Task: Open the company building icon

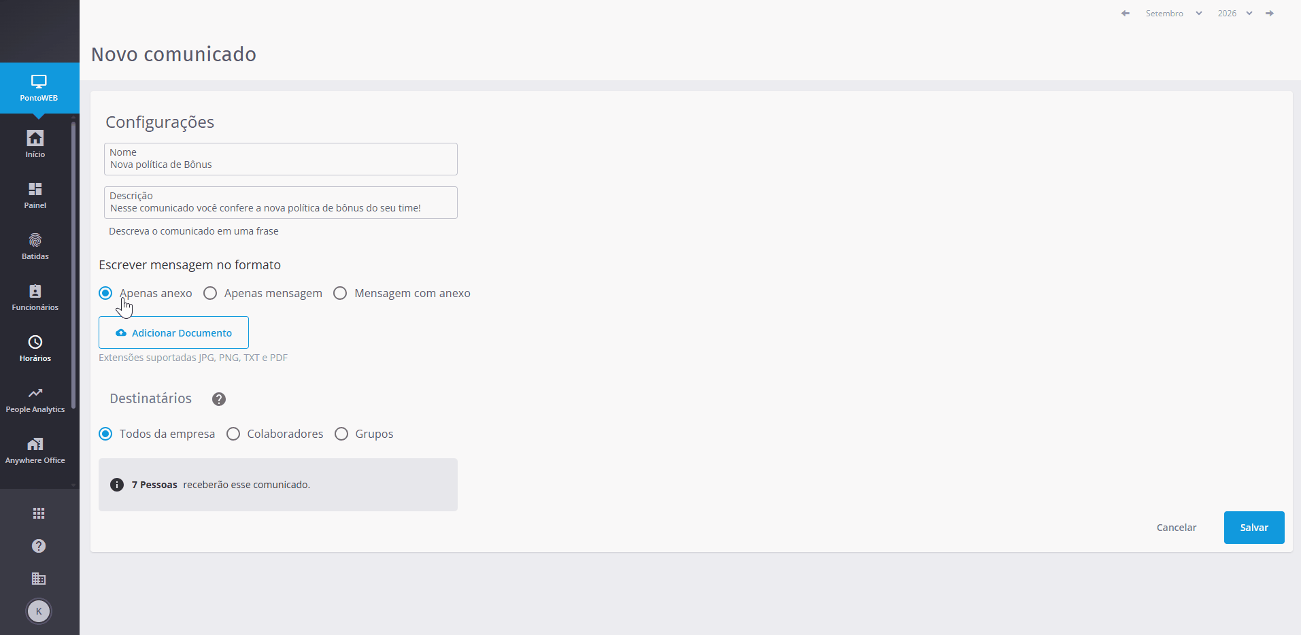Action: 39,579
